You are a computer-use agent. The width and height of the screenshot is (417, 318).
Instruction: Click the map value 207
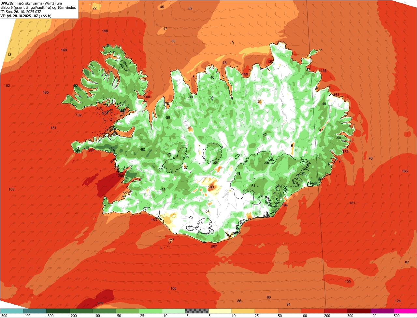214,246
